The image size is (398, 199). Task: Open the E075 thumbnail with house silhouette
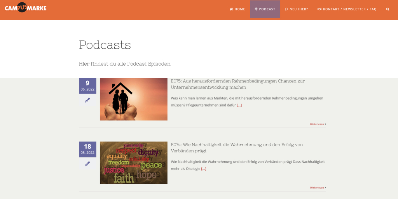click(133, 99)
